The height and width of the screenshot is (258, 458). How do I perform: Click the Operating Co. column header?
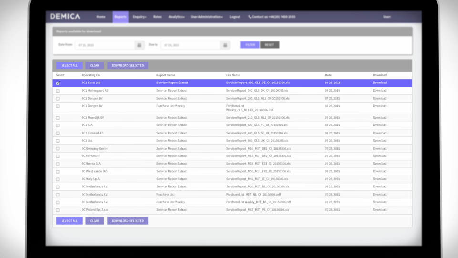click(x=91, y=75)
